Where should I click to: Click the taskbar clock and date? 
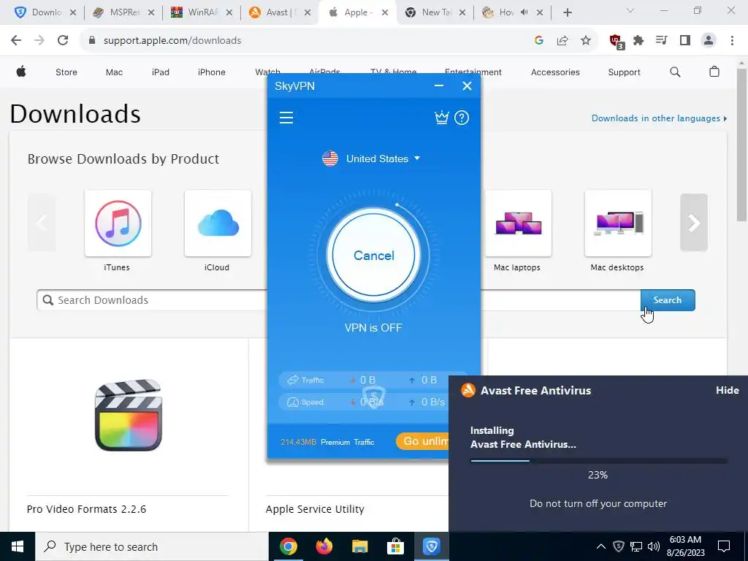[x=685, y=546]
